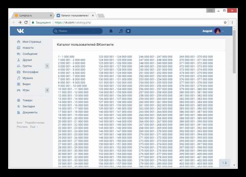Click the search magnifier icon
Viewport: 246px width, 177px height.
point(56,31)
